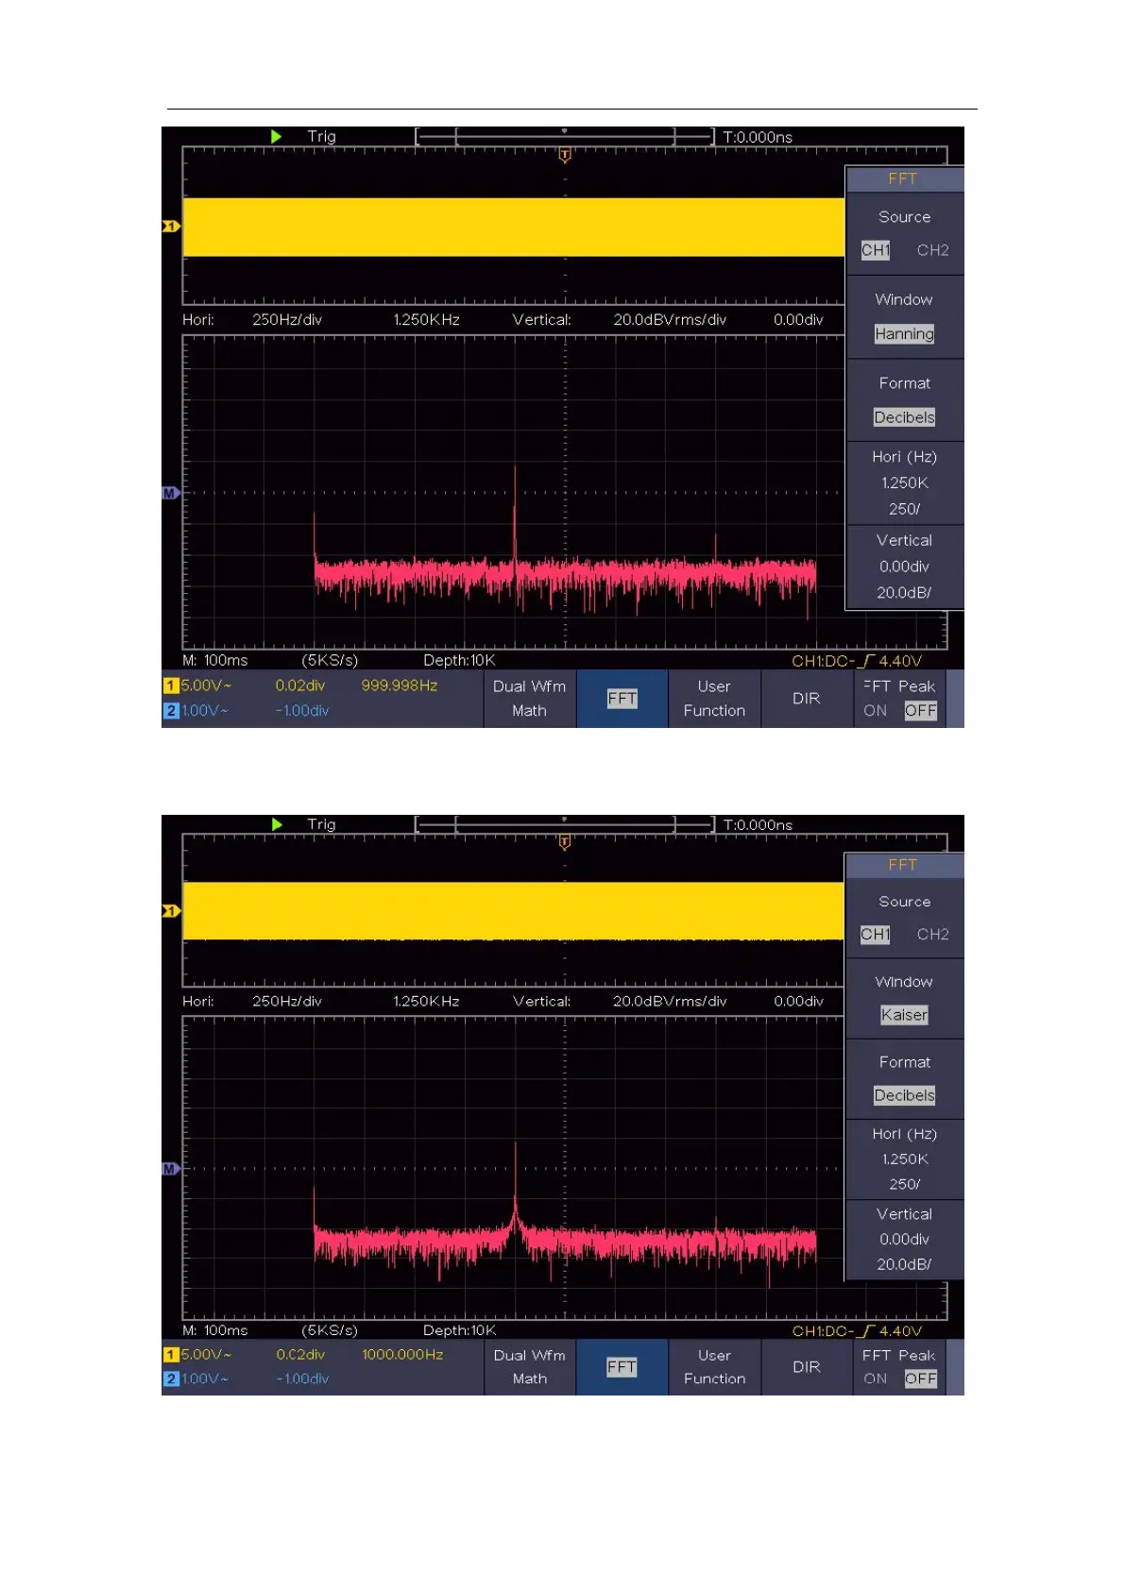Screen dimensions: 1125x1590
Task: Click Trig status label in Hanning screenshot
Action: (321, 136)
